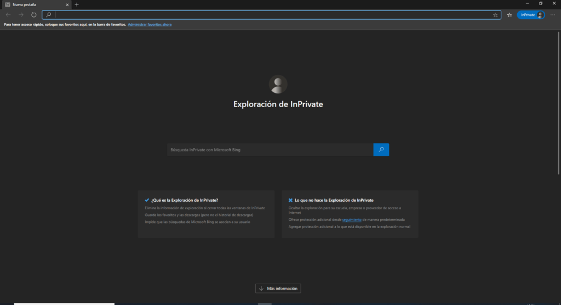Click the blue Bing search button
This screenshot has height=305, width=561.
[x=381, y=150]
